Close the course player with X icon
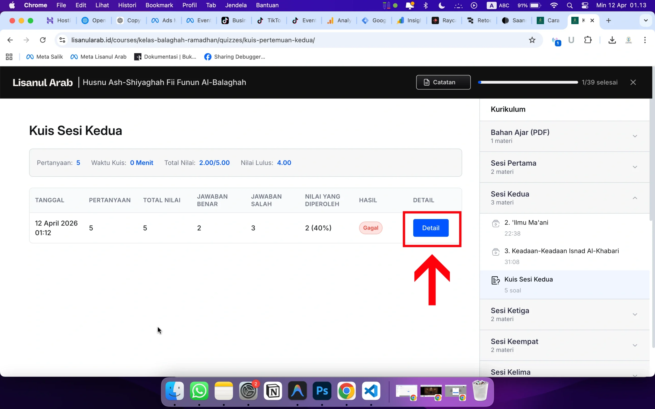Screen dimensions: 655x409 (633, 82)
